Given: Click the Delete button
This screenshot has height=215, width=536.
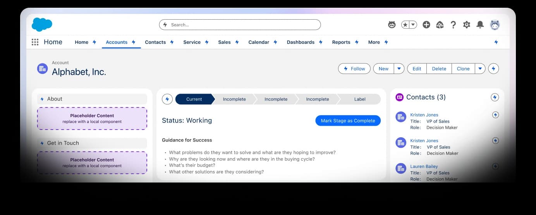Looking at the screenshot, I should [439, 68].
